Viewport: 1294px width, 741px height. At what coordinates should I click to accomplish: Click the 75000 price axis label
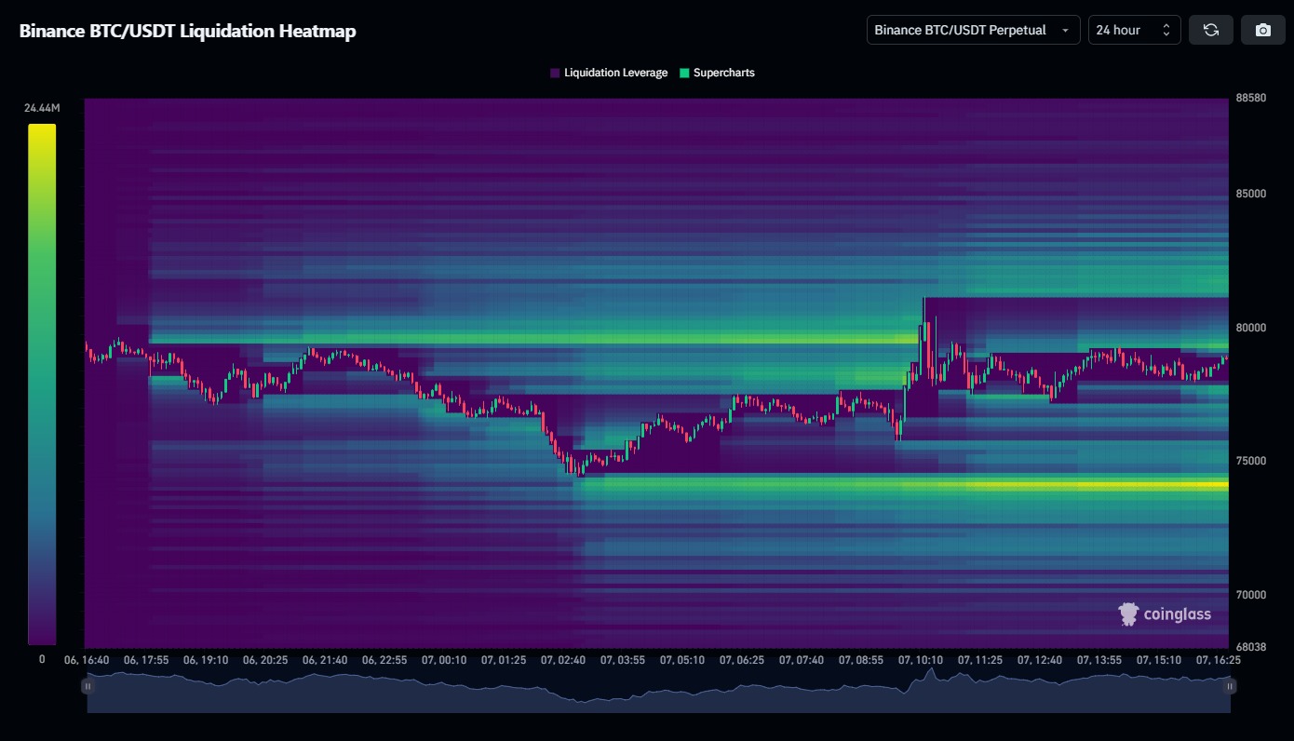point(1251,461)
